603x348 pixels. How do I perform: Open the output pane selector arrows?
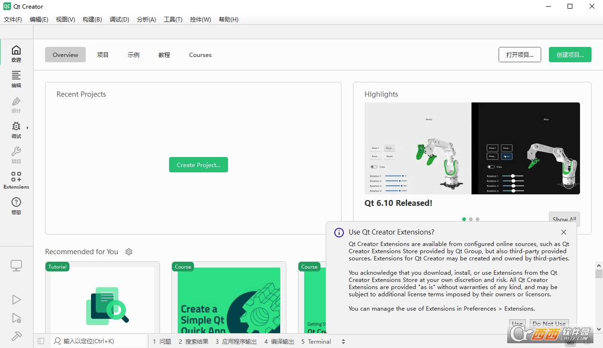point(343,342)
